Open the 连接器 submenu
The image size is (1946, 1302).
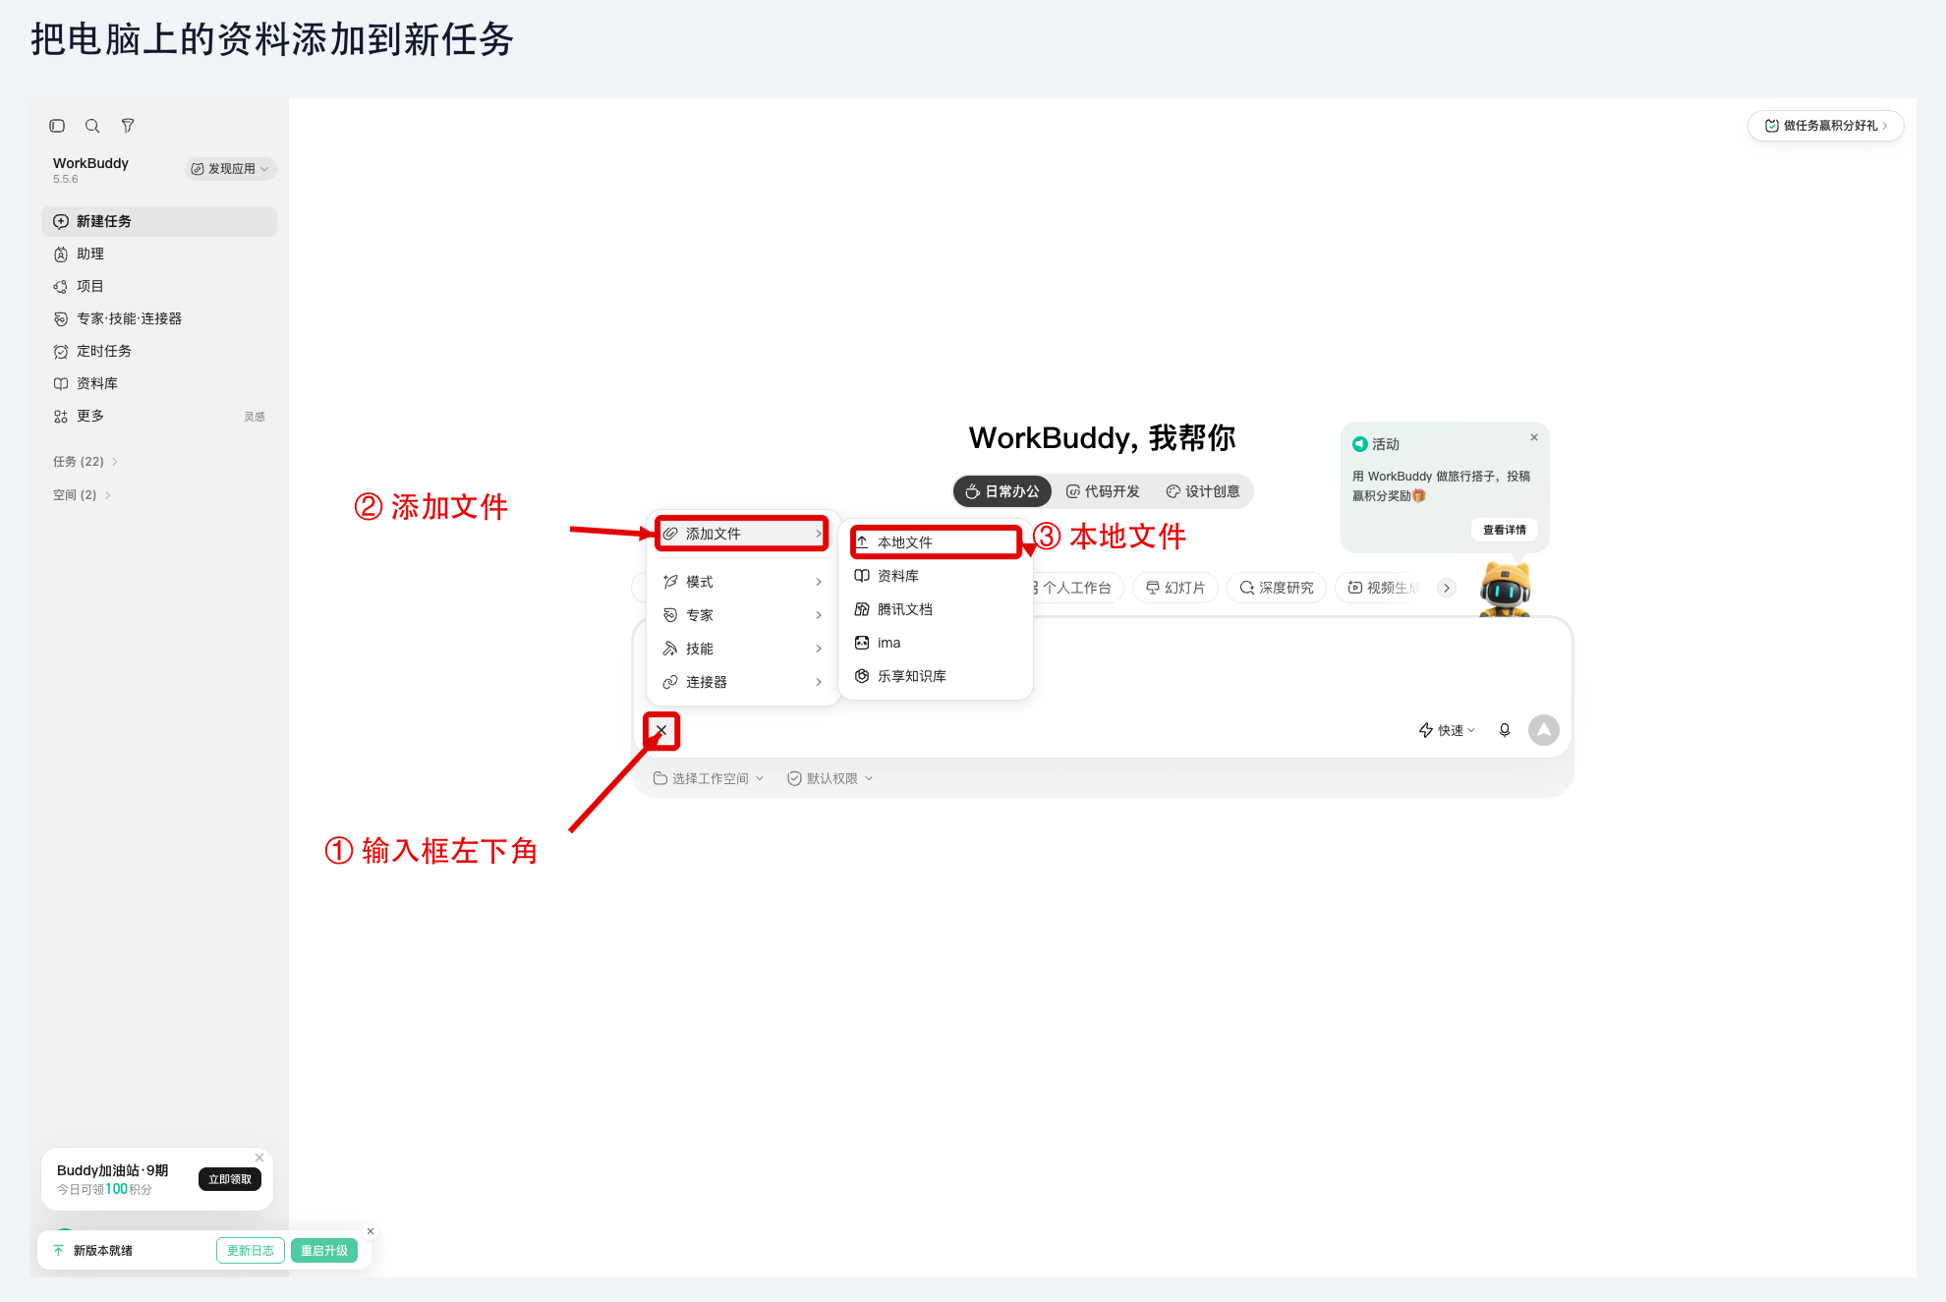(x=742, y=682)
